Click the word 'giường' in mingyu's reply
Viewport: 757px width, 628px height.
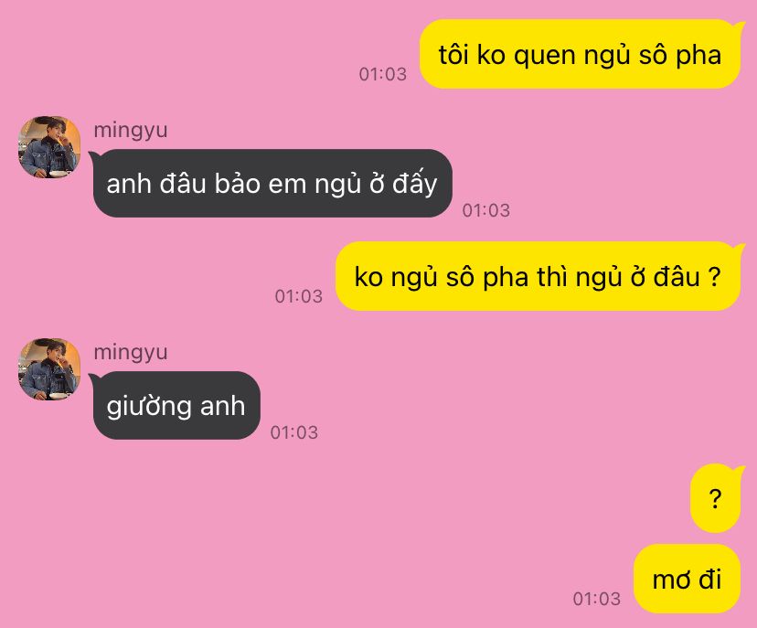149,408
